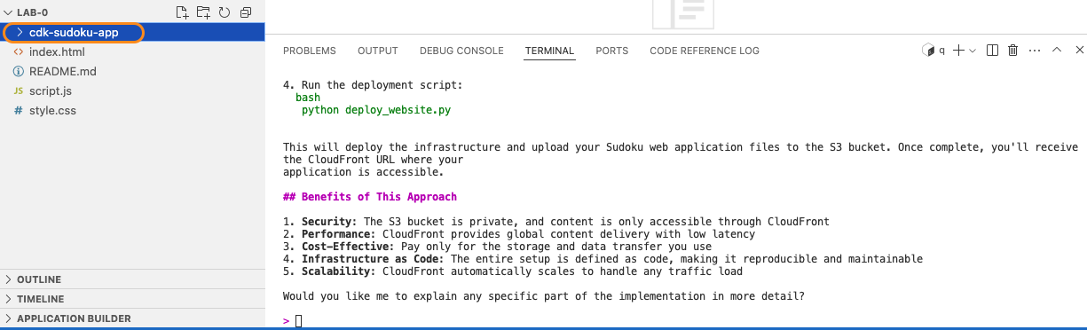Expand the TIMELINE section

[x=132, y=299]
